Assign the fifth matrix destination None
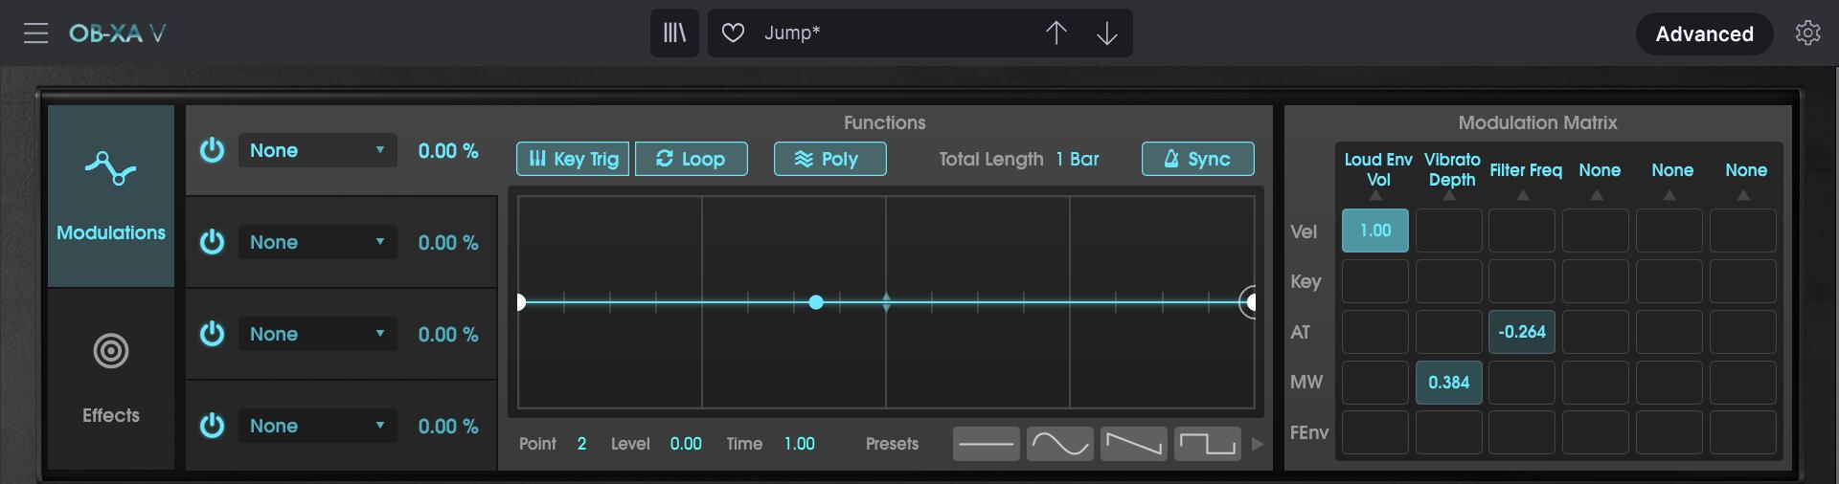1839x484 pixels. [x=1672, y=170]
